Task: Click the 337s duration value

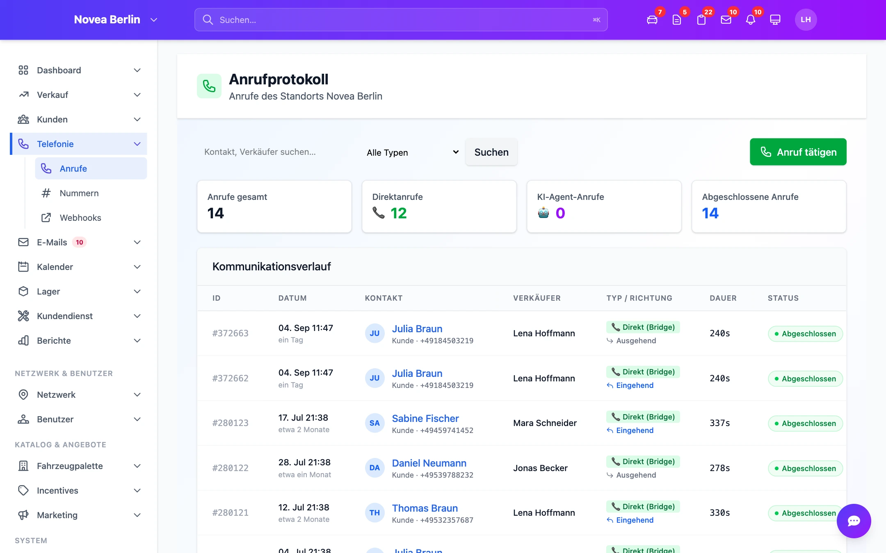Action: pyautogui.click(x=719, y=423)
